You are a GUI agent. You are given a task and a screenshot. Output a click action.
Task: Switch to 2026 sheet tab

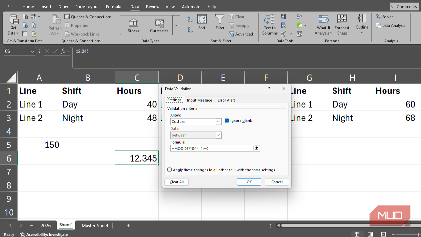pyautogui.click(x=46, y=225)
